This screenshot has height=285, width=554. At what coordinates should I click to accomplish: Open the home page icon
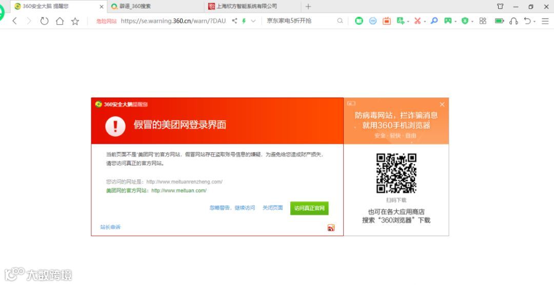click(x=60, y=21)
